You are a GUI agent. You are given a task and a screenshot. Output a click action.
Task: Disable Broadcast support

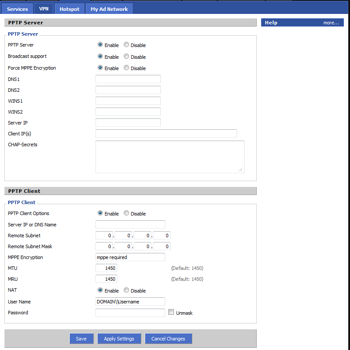tap(126, 56)
